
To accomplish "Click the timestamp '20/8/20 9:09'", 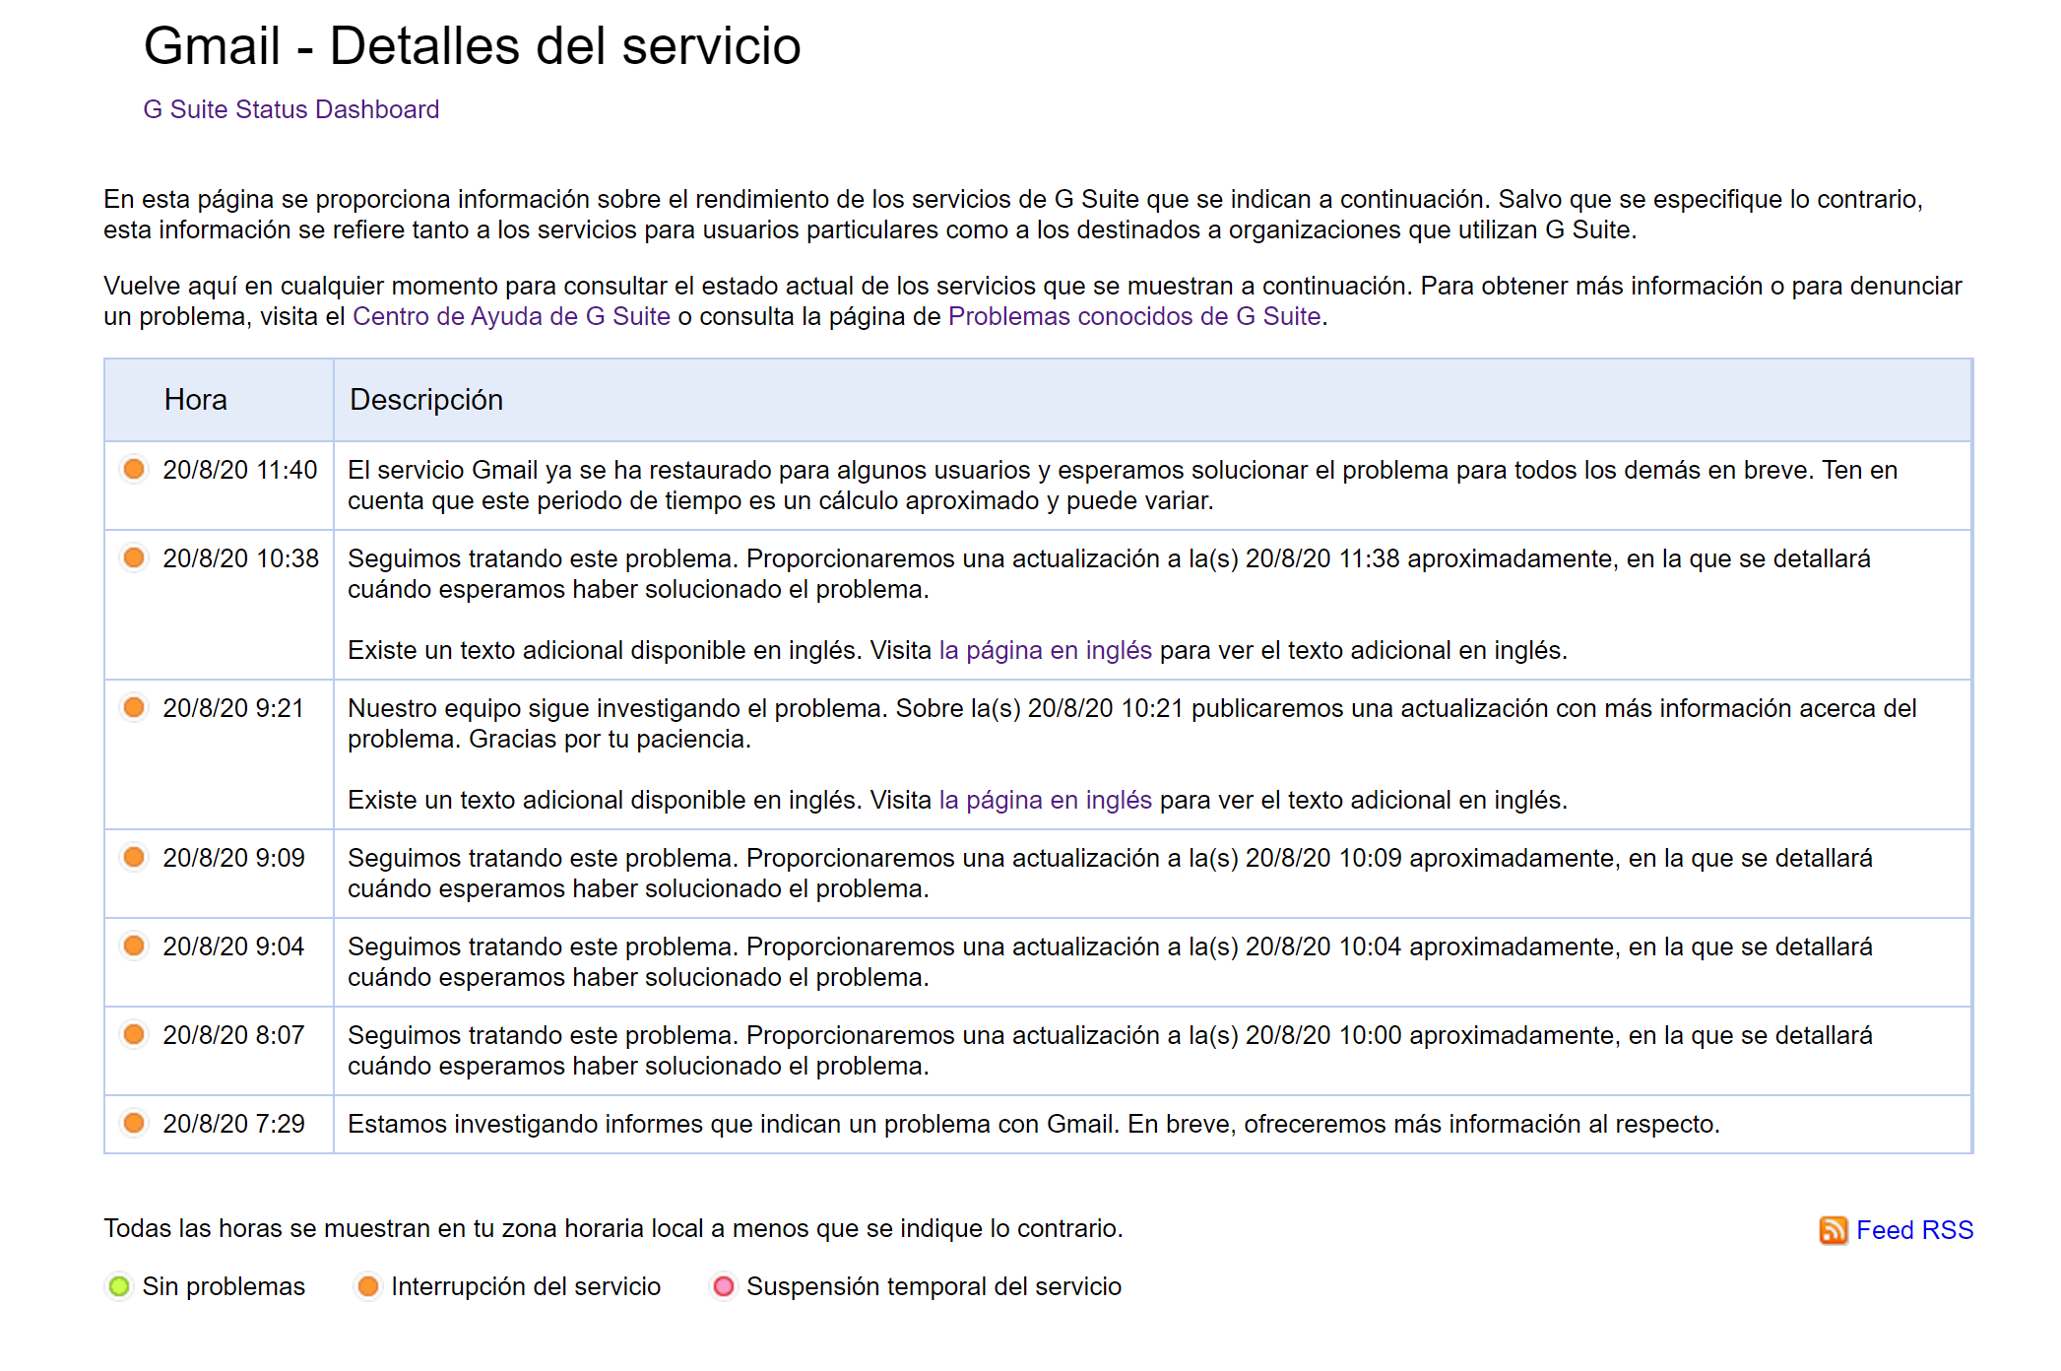I will tap(233, 858).
